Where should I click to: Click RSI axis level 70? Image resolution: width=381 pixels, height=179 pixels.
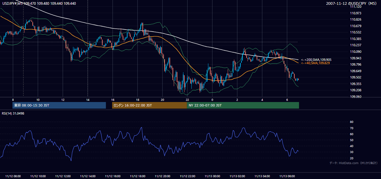pos(351,128)
